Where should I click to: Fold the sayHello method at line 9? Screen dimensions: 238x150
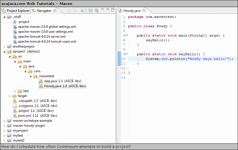coord(127,54)
